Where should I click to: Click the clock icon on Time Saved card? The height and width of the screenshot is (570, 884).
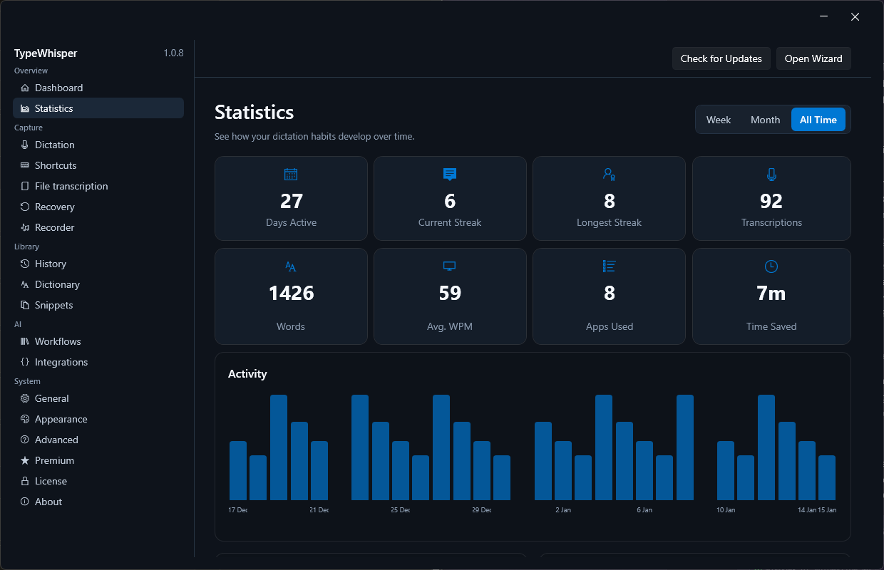[771, 266]
